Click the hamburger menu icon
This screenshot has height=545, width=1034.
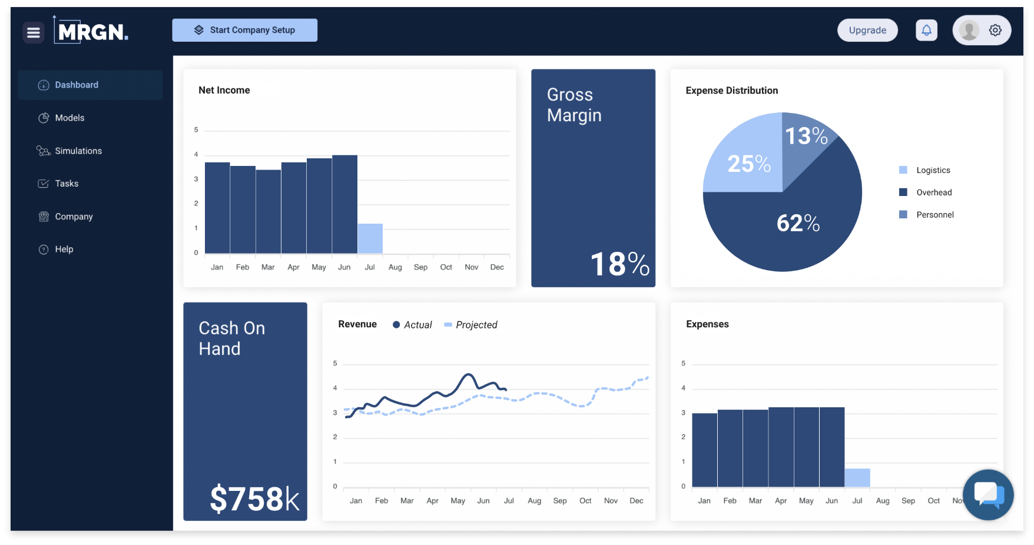click(x=34, y=32)
